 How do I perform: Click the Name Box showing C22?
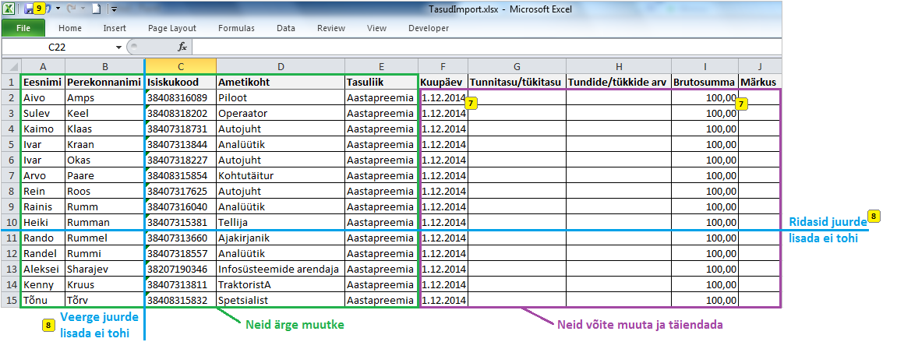click(58, 48)
